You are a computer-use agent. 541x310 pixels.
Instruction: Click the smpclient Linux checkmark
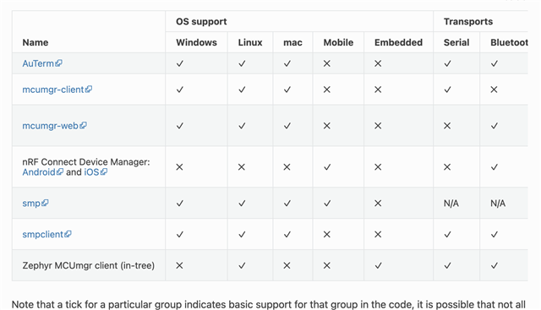coord(242,235)
